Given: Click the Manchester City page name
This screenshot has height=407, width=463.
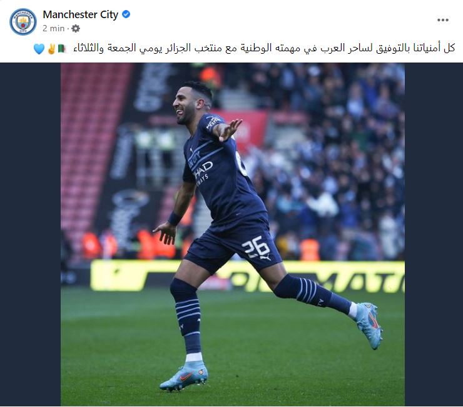Looking at the screenshot, I should [x=80, y=14].
